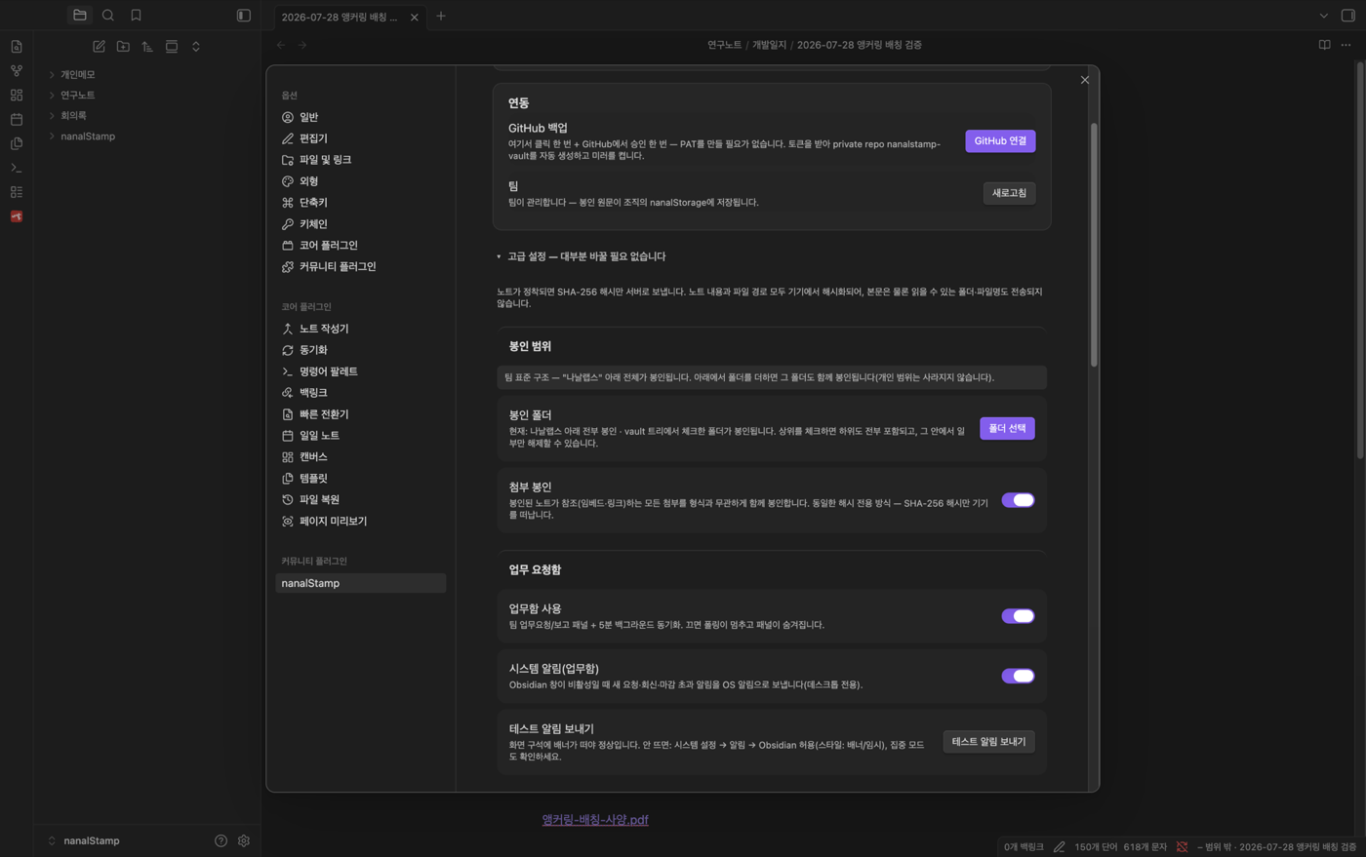
Task: Open the search pane magnifier icon
Action: click(108, 16)
